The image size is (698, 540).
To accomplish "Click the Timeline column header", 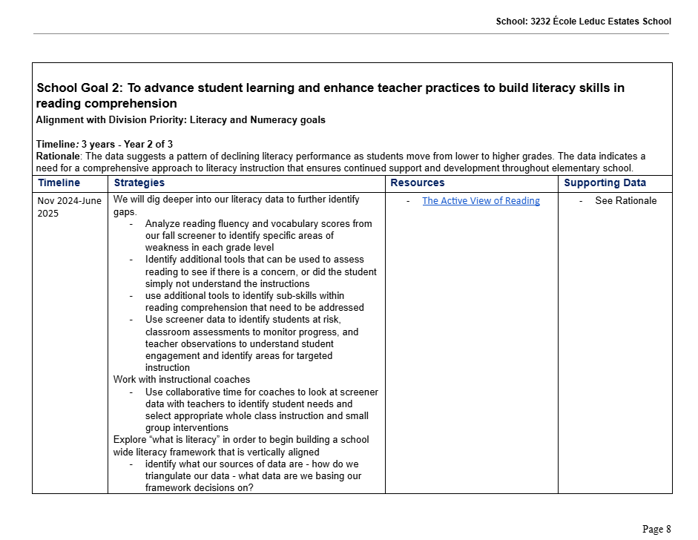I will click(x=59, y=183).
